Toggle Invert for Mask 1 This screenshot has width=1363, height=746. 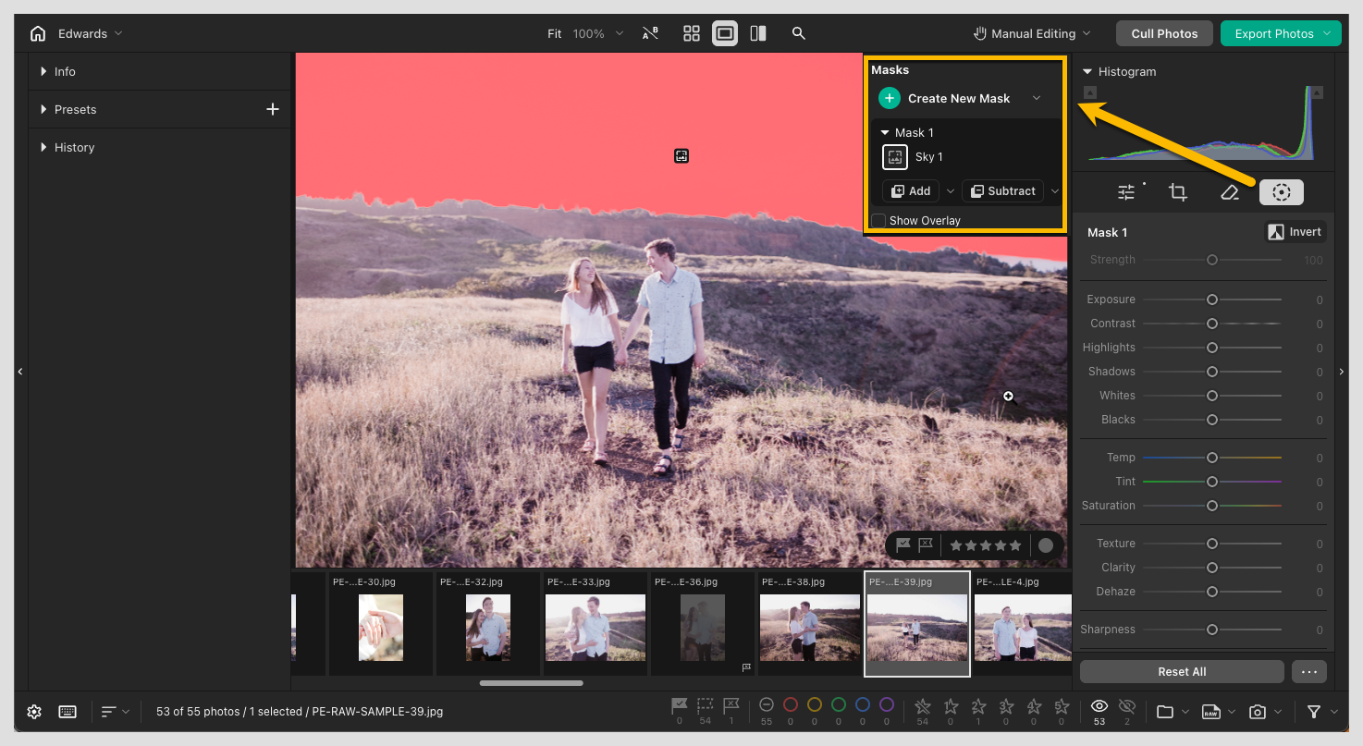(x=1295, y=232)
